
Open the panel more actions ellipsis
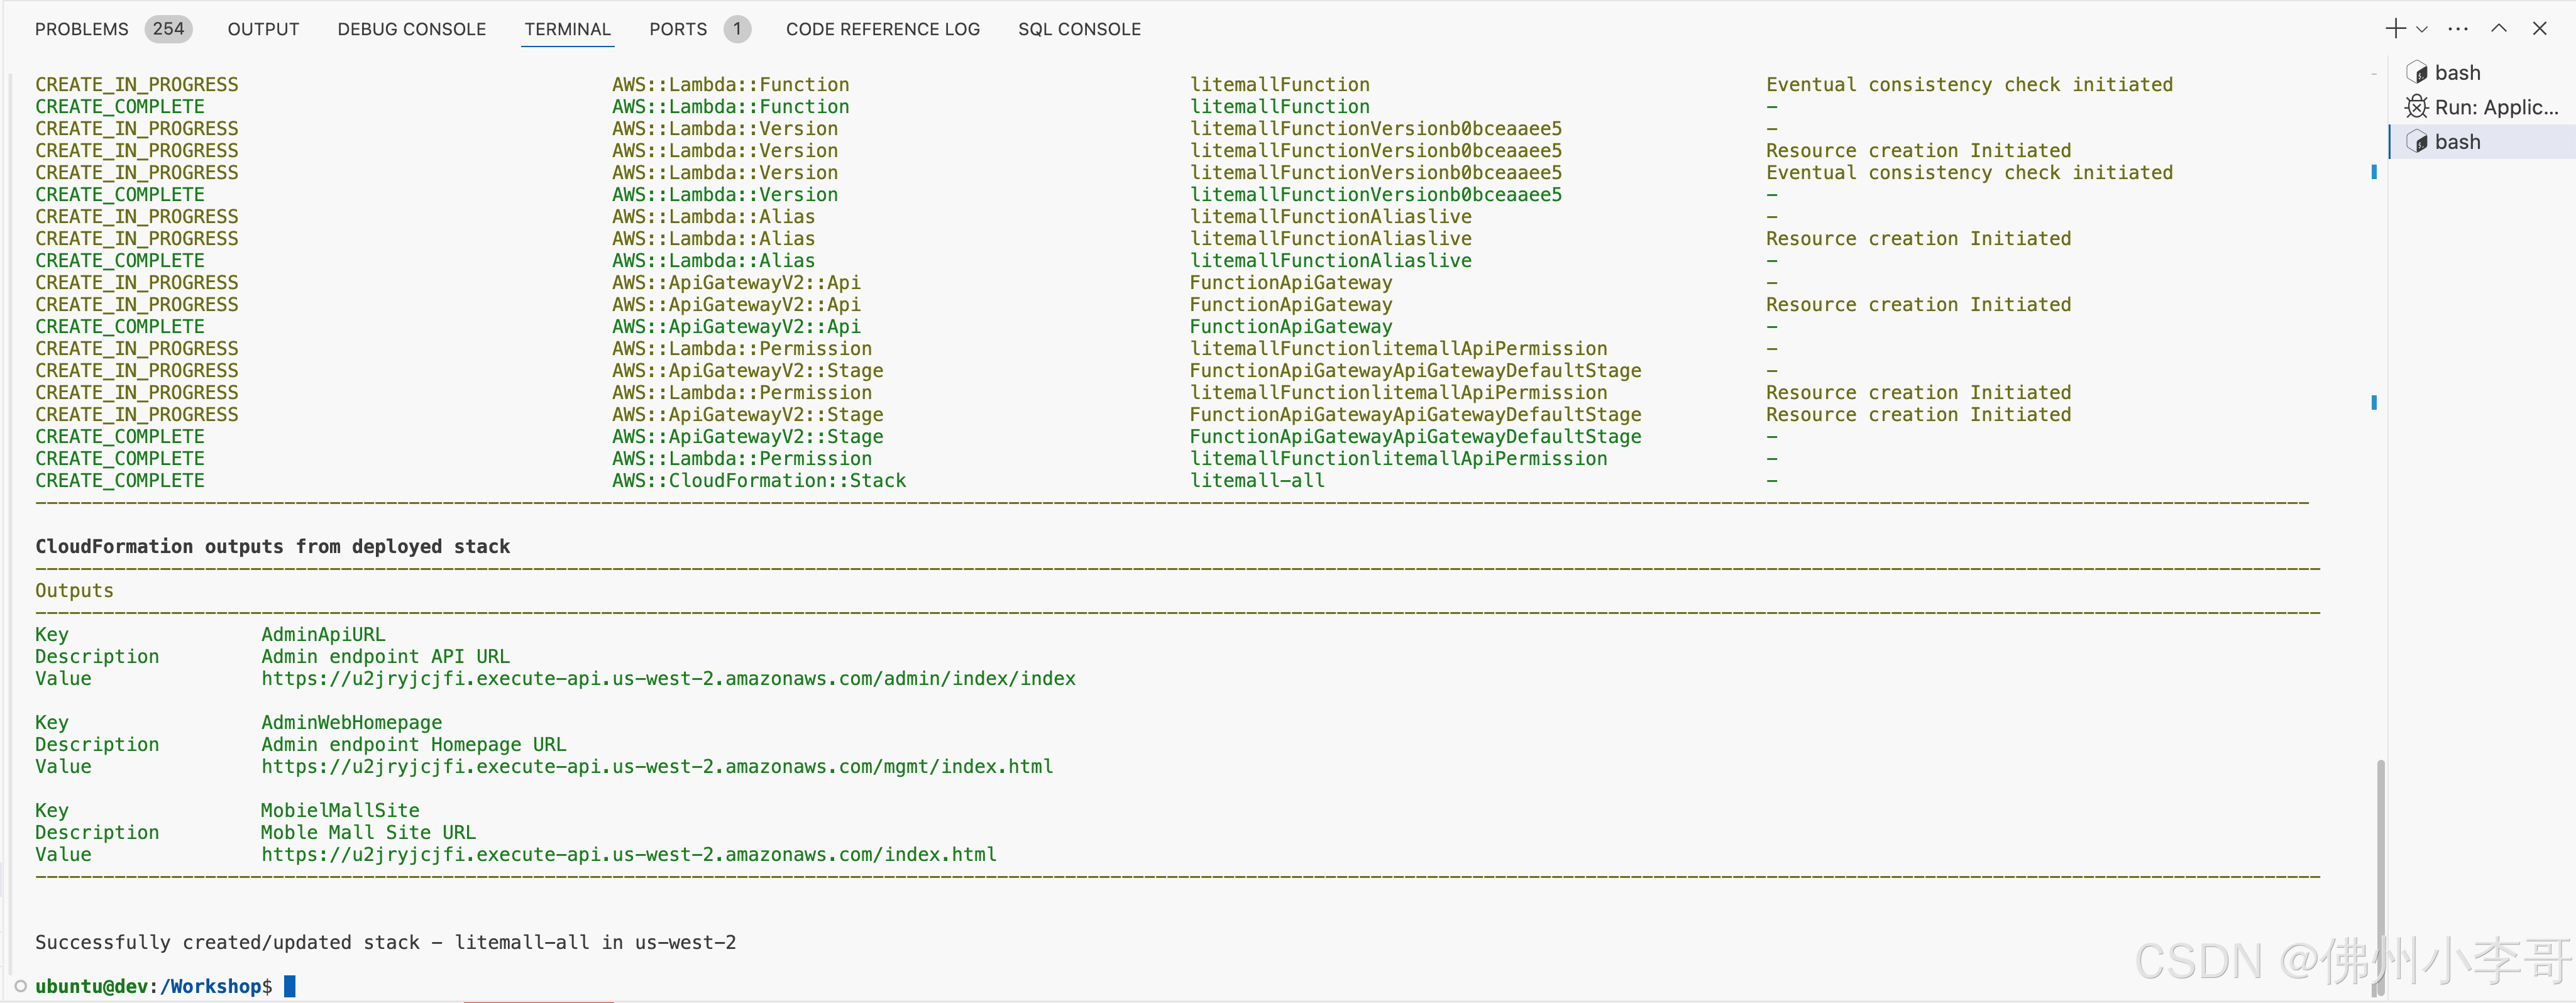pyautogui.click(x=2458, y=29)
